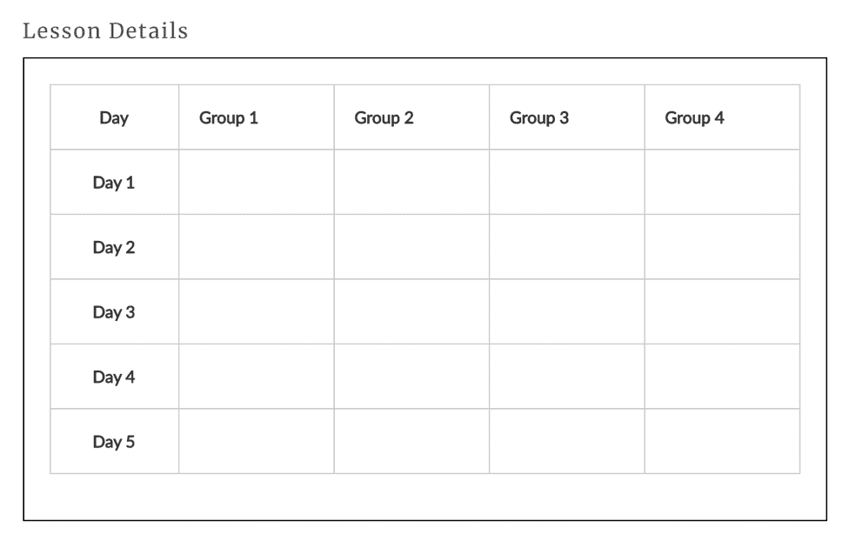Viewport: 849px width, 548px height.
Task: Click the Day 5 Group 1 empty cell
Action: tap(257, 442)
